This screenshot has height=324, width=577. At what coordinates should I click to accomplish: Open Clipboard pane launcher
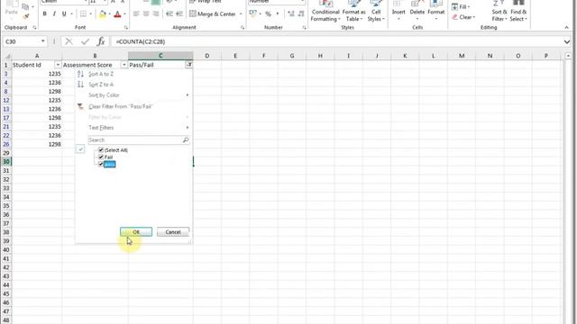[34, 28]
